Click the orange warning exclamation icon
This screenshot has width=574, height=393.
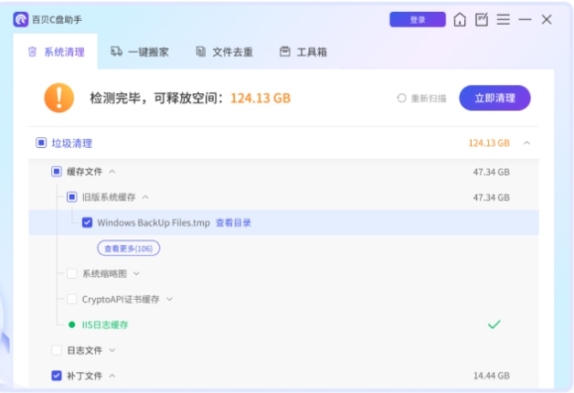pyautogui.click(x=58, y=98)
